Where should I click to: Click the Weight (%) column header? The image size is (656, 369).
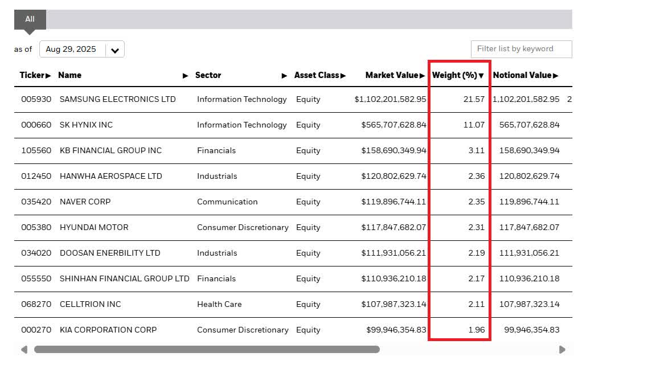454,75
